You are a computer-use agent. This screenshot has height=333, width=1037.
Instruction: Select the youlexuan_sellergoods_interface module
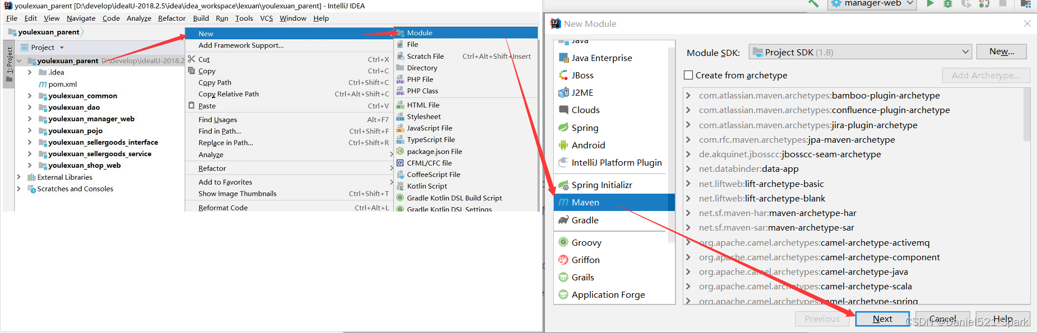[x=103, y=142]
